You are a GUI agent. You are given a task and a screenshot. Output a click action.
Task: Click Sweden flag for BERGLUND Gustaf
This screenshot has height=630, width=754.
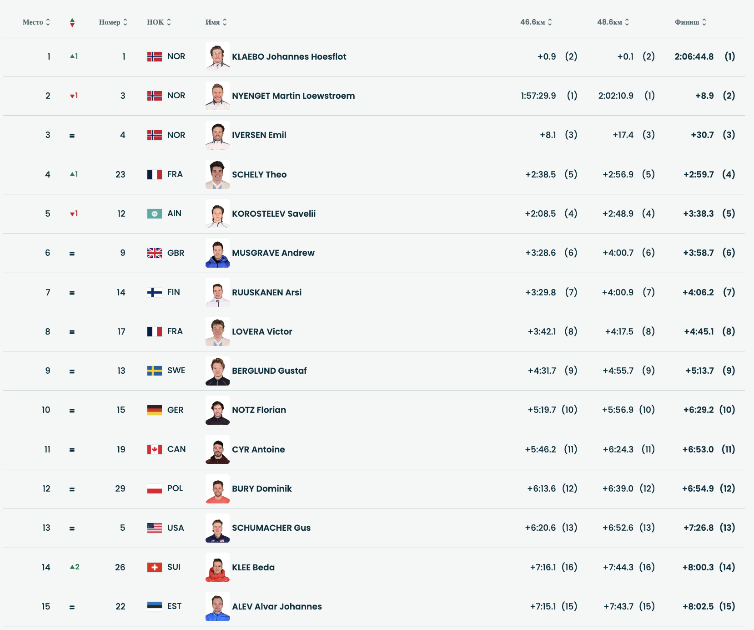pos(155,371)
